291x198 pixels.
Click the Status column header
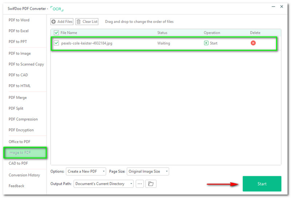(162, 33)
